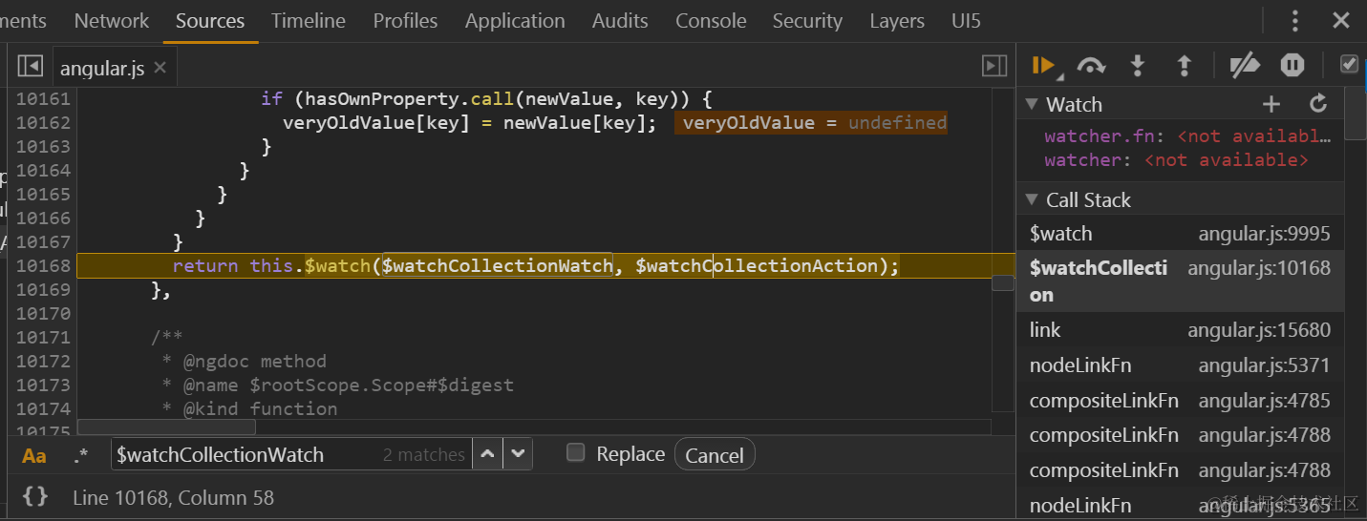The height and width of the screenshot is (521, 1367).
Task: Click line number 10162 gutter
Action: tap(43, 122)
